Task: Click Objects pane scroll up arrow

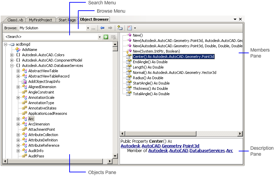Action: (115, 44)
